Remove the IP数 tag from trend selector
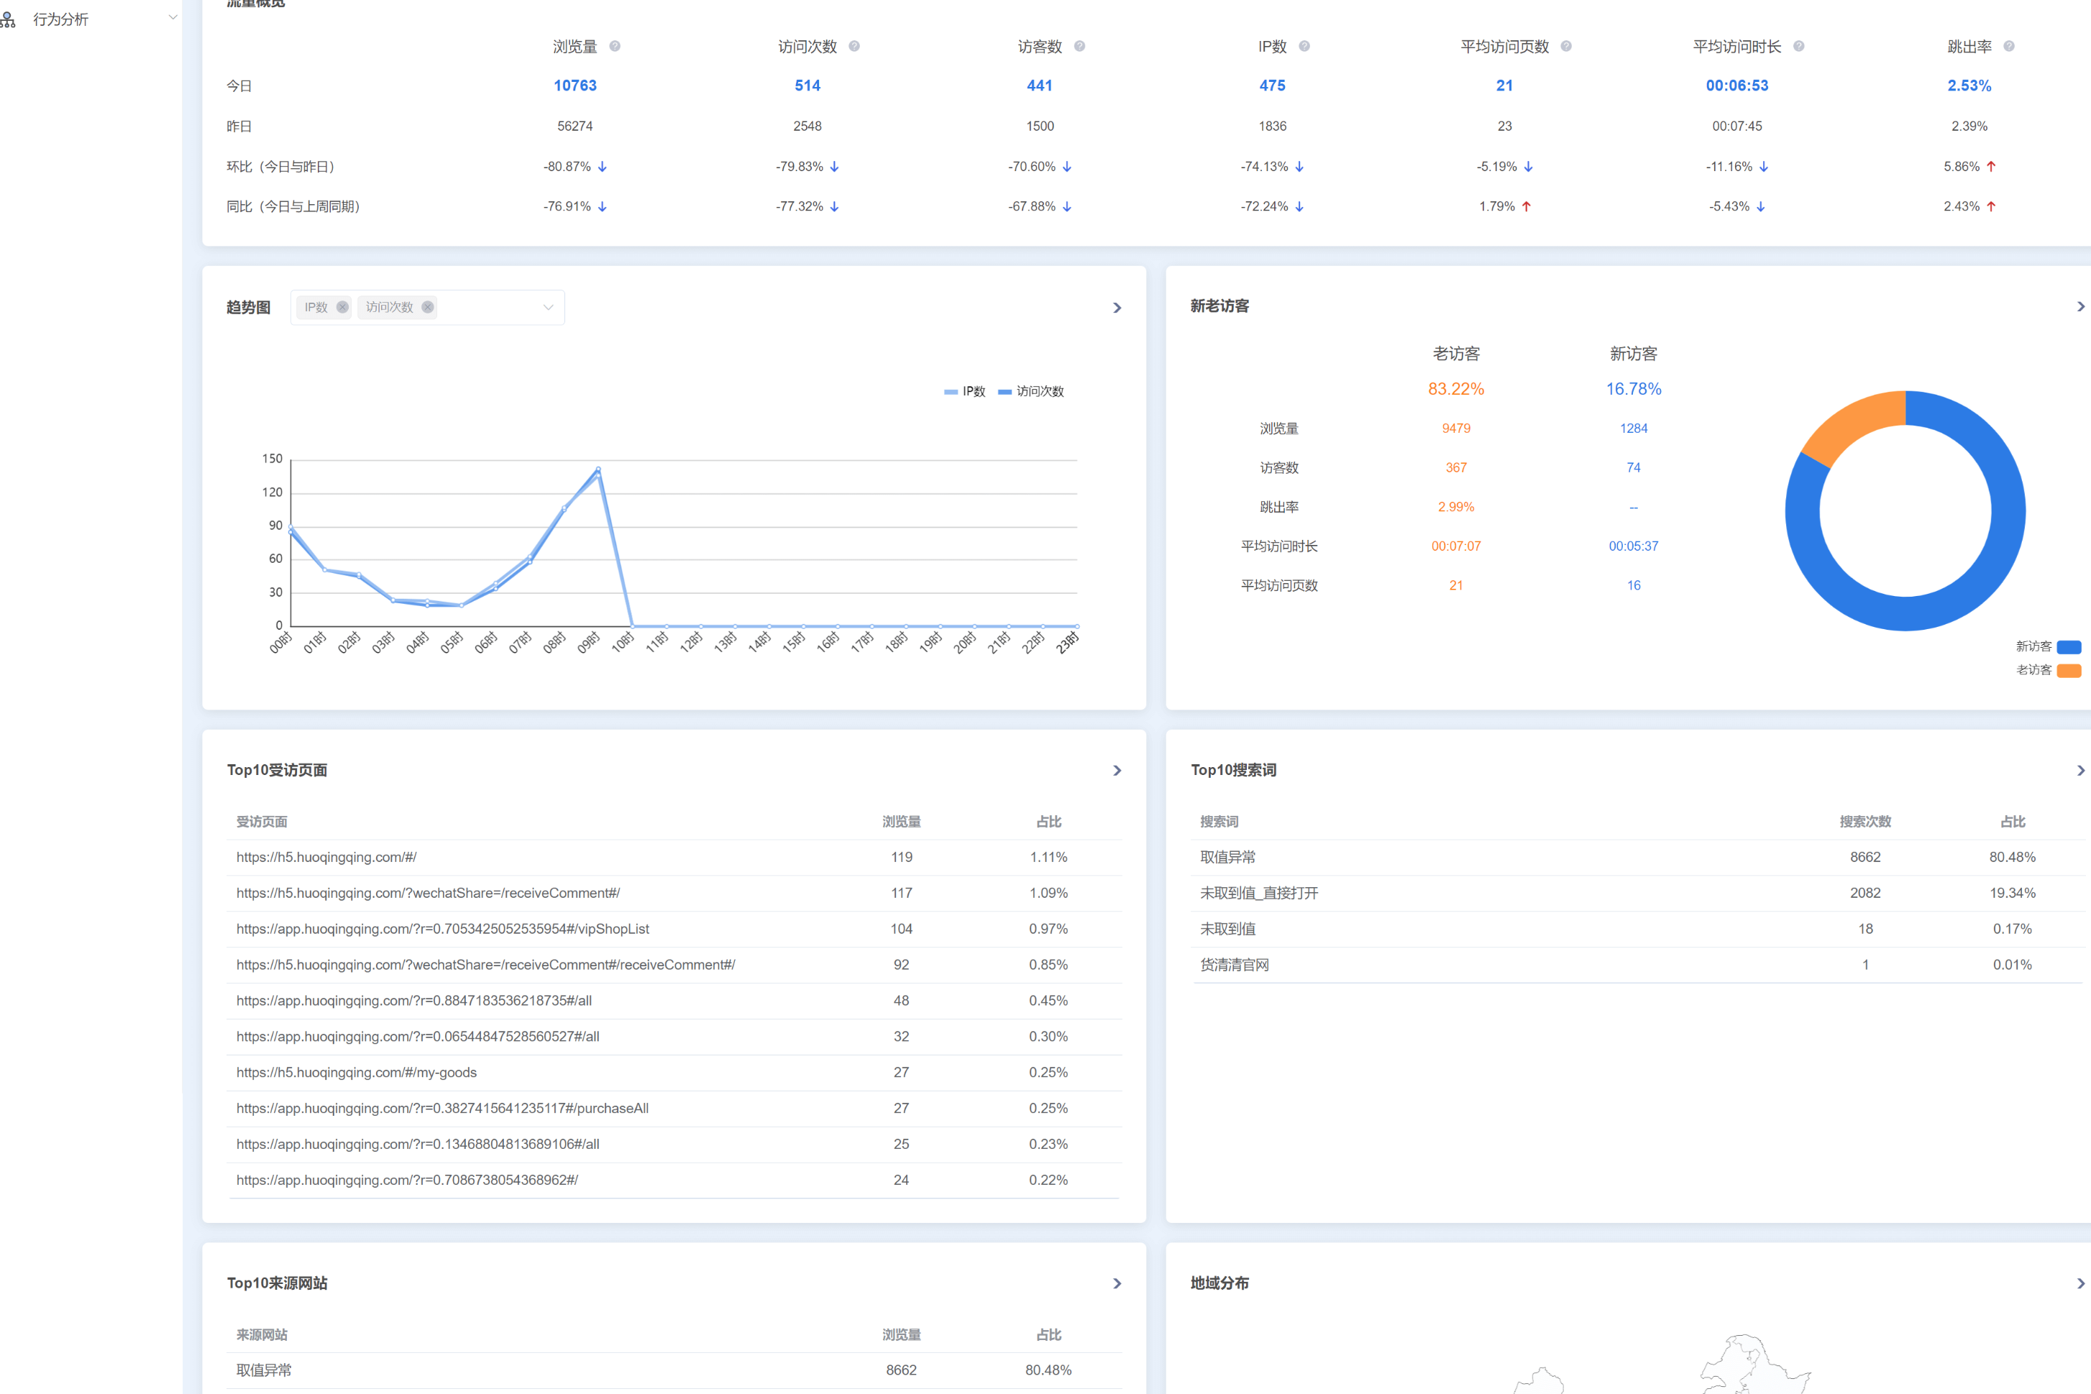This screenshot has height=1394, width=2091. point(342,307)
